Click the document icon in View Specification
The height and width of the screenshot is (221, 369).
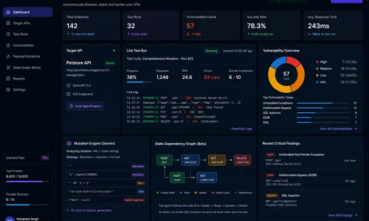pos(71,106)
